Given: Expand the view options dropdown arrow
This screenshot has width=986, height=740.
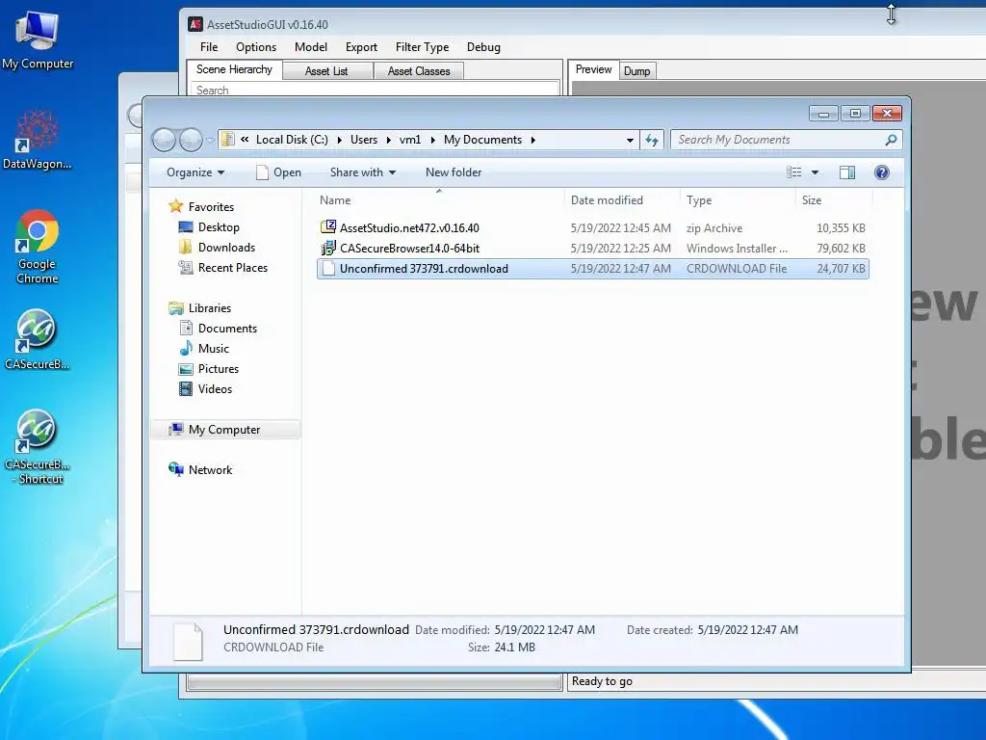Looking at the screenshot, I should pos(815,172).
